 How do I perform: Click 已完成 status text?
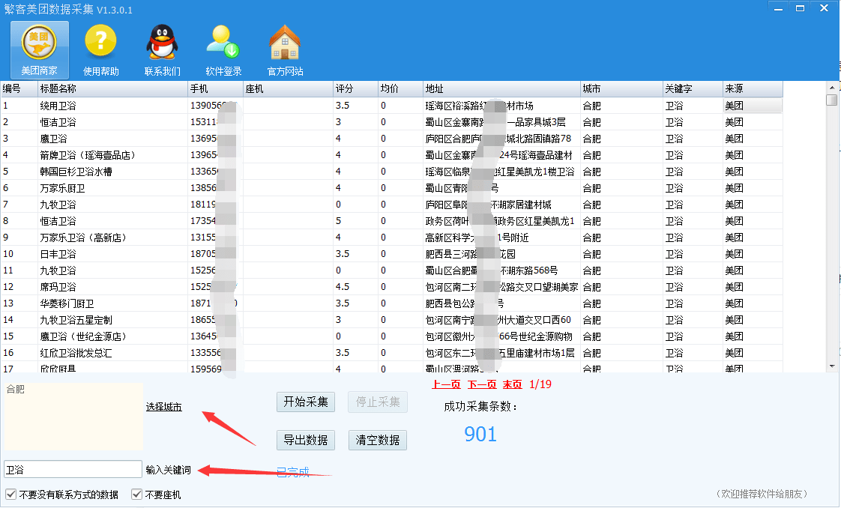coord(293,472)
